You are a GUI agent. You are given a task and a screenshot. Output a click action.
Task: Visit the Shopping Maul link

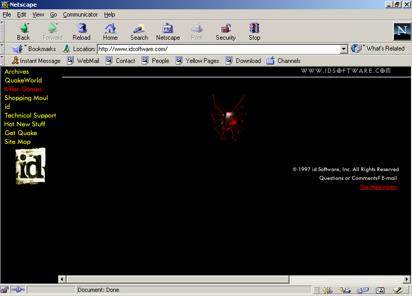(x=26, y=98)
